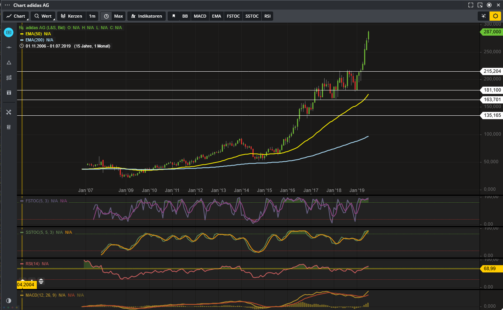Toggle the RSI indicator button
This screenshot has height=310, width=503.
(x=267, y=16)
